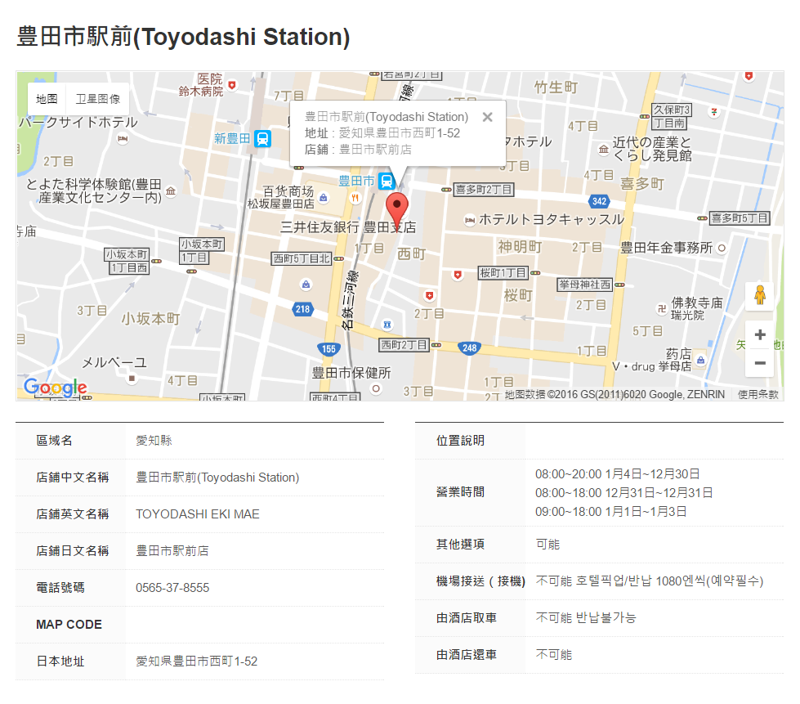Click the とよた科学体験館 museum icon
Image resolution: width=800 pixels, height=704 pixels.
click(171, 191)
